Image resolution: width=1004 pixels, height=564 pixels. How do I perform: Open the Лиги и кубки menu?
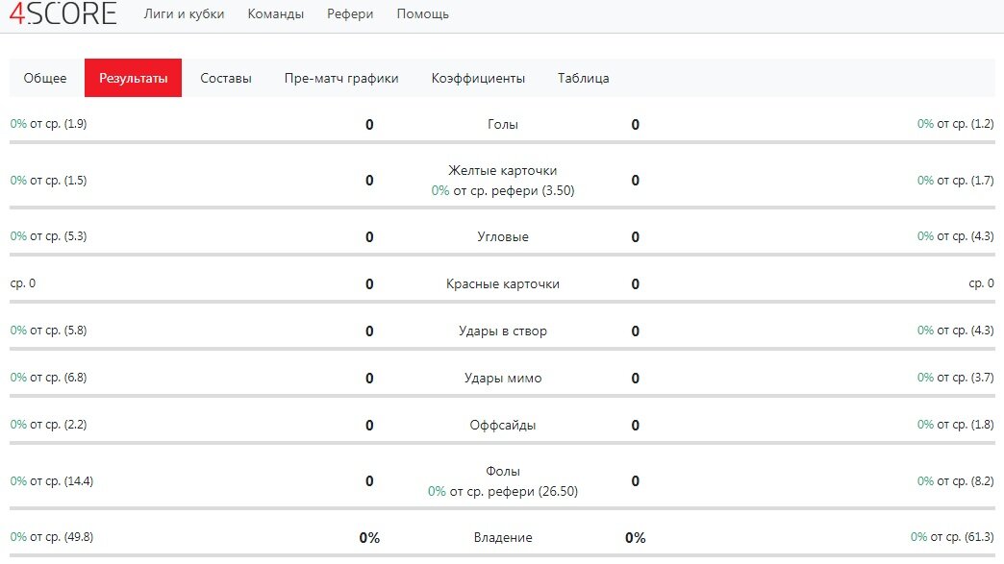click(x=183, y=14)
